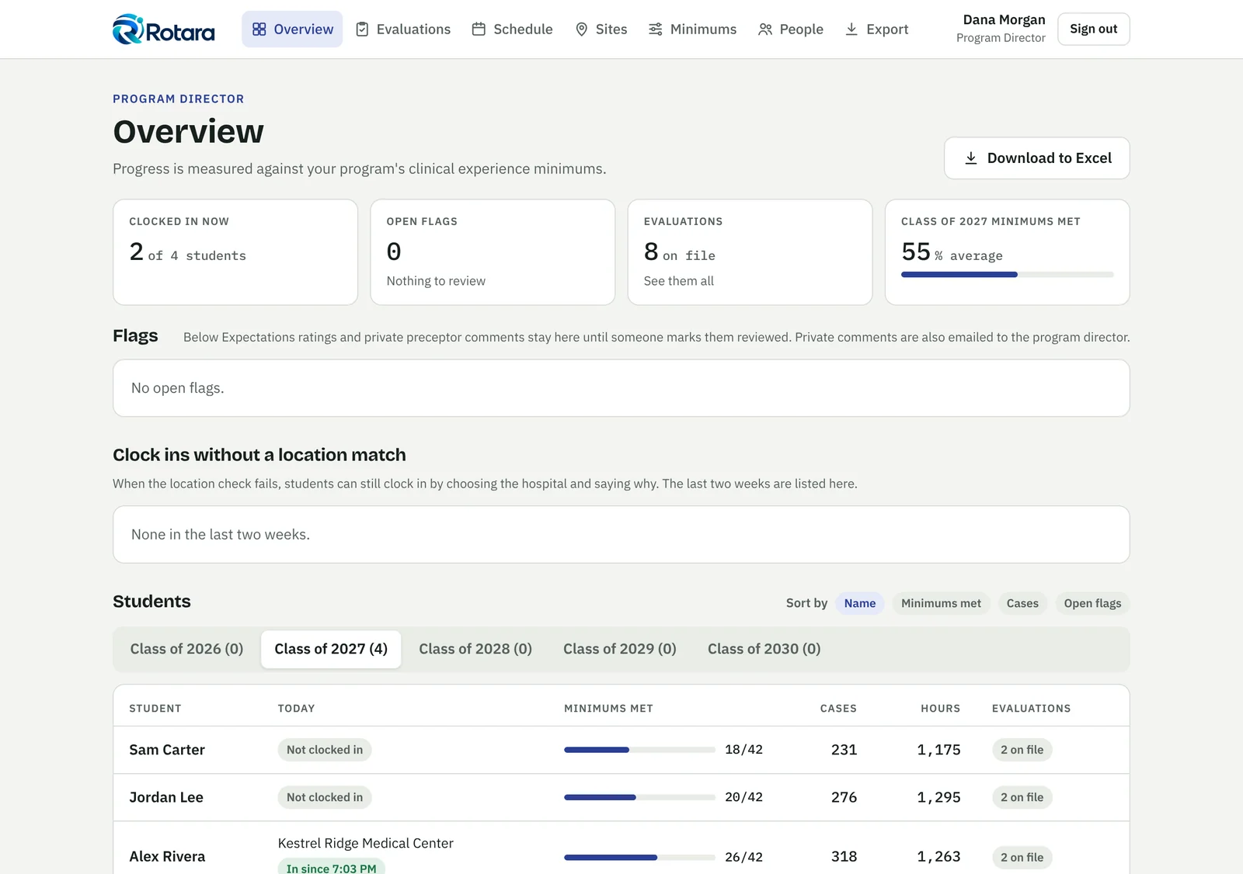The image size is (1243, 874).
Task: Click Sam Carter's 2 on file badge
Action: click(x=1022, y=750)
